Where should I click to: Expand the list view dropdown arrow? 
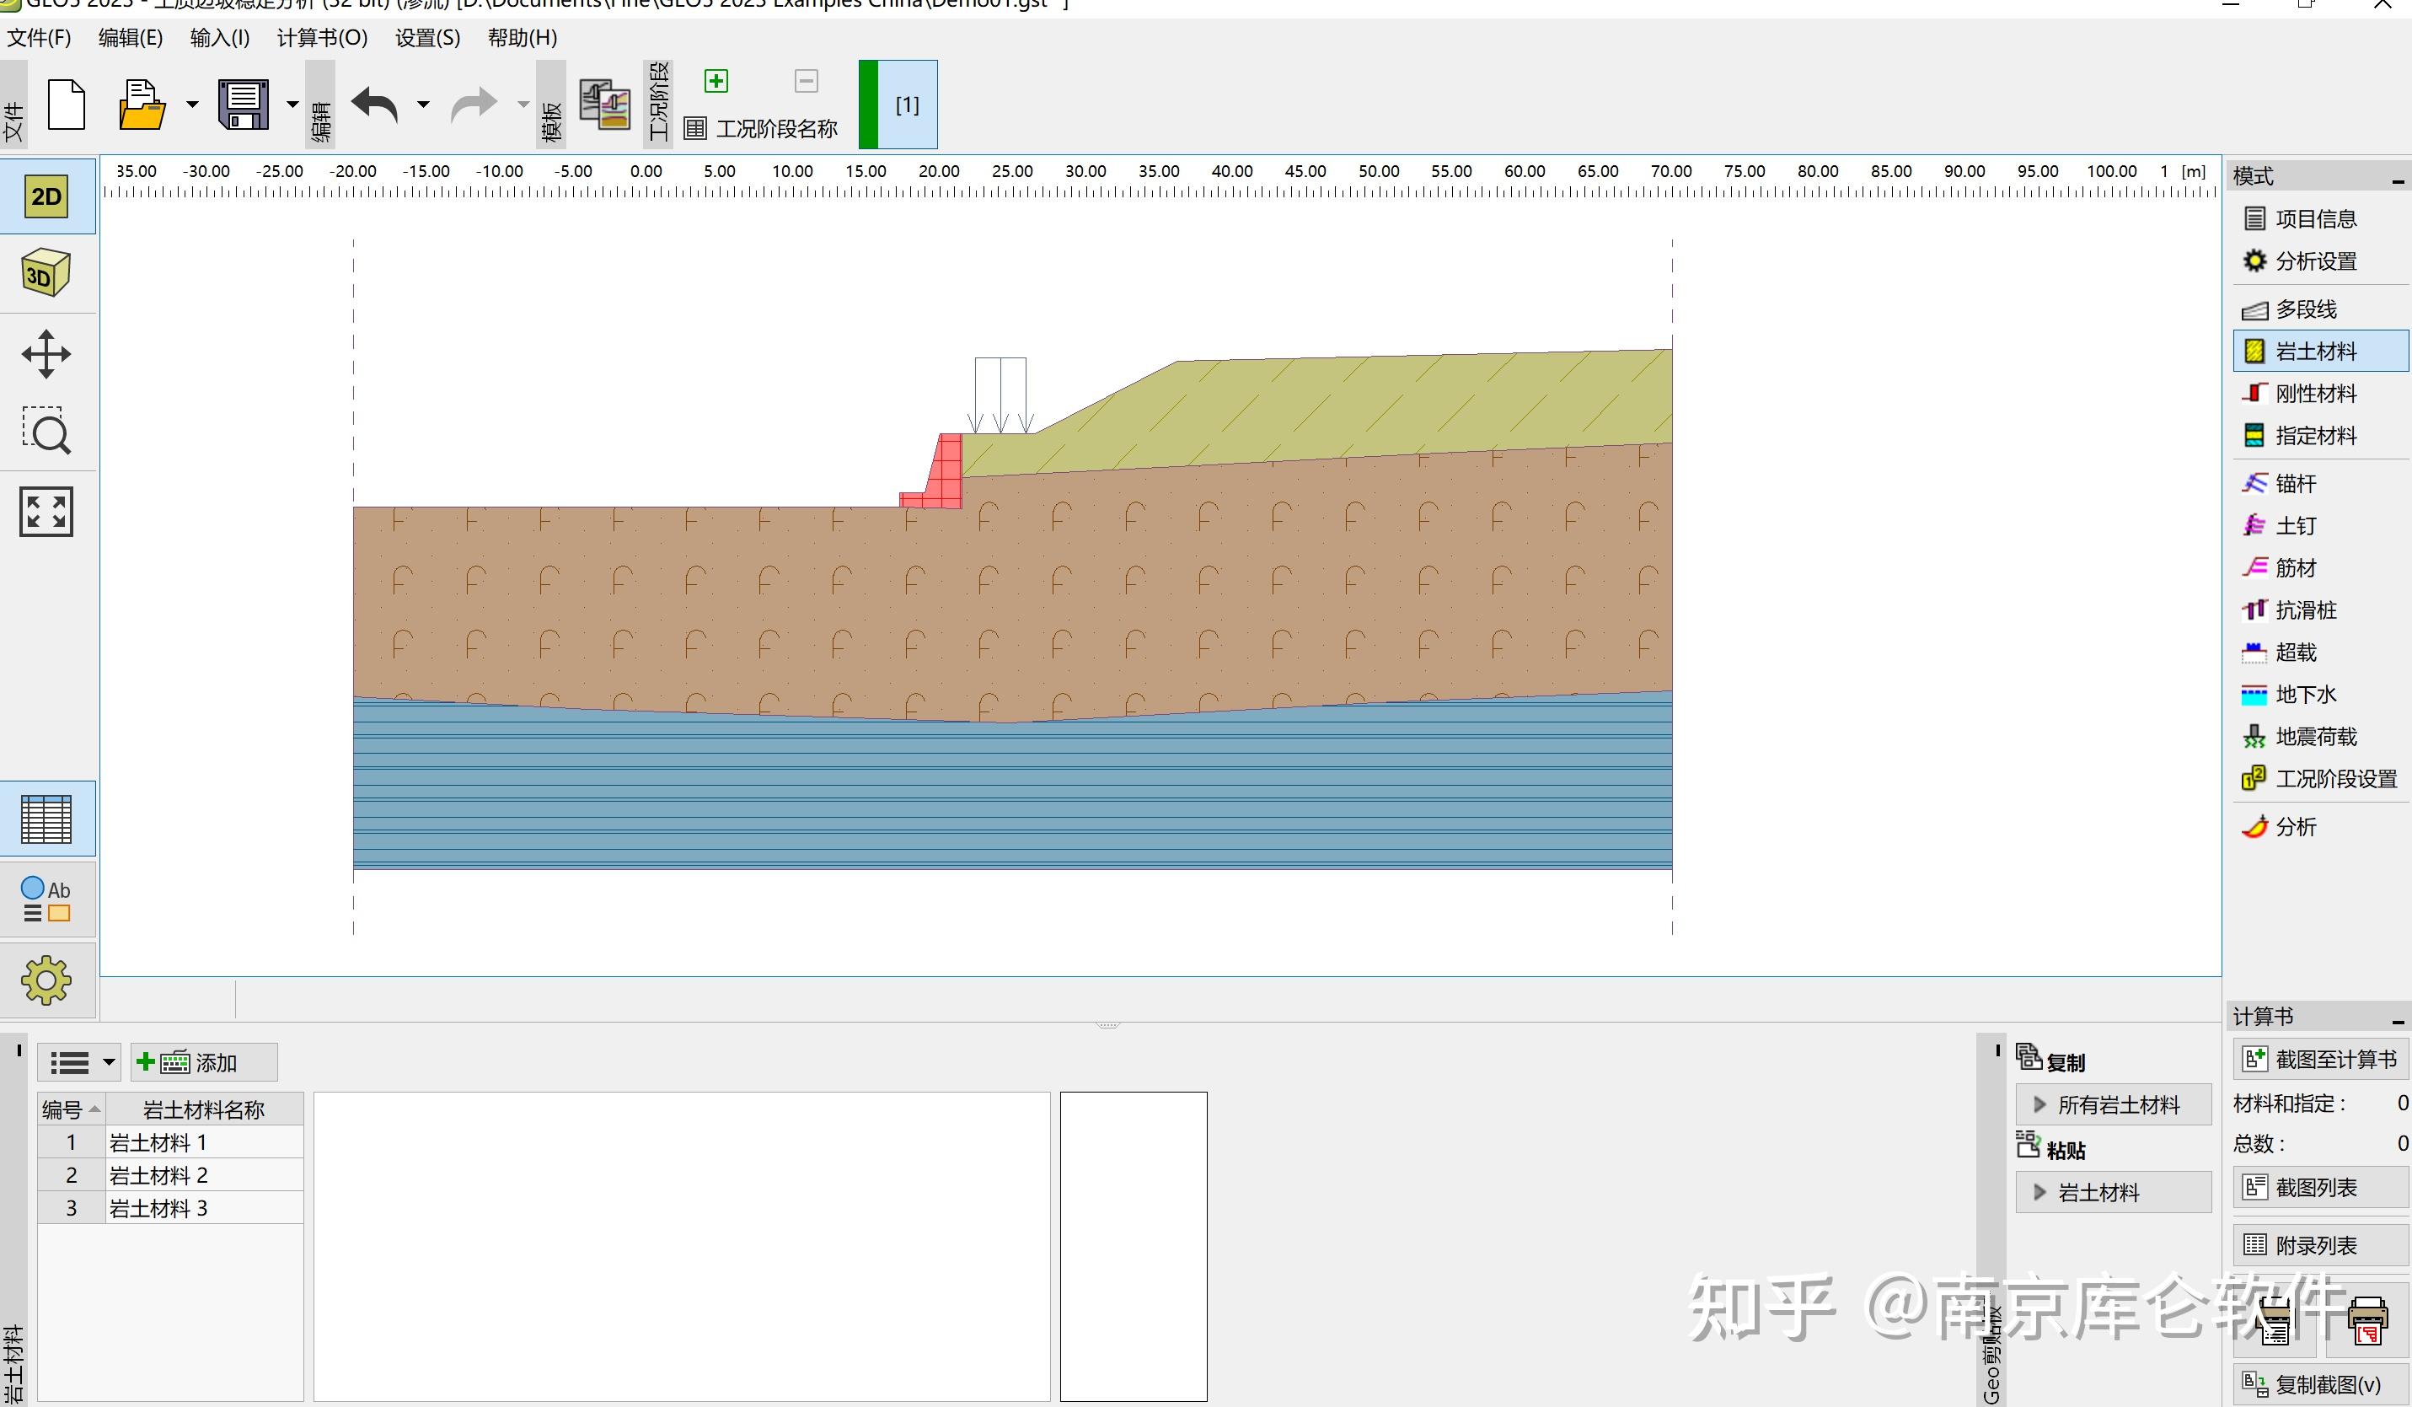point(108,1062)
